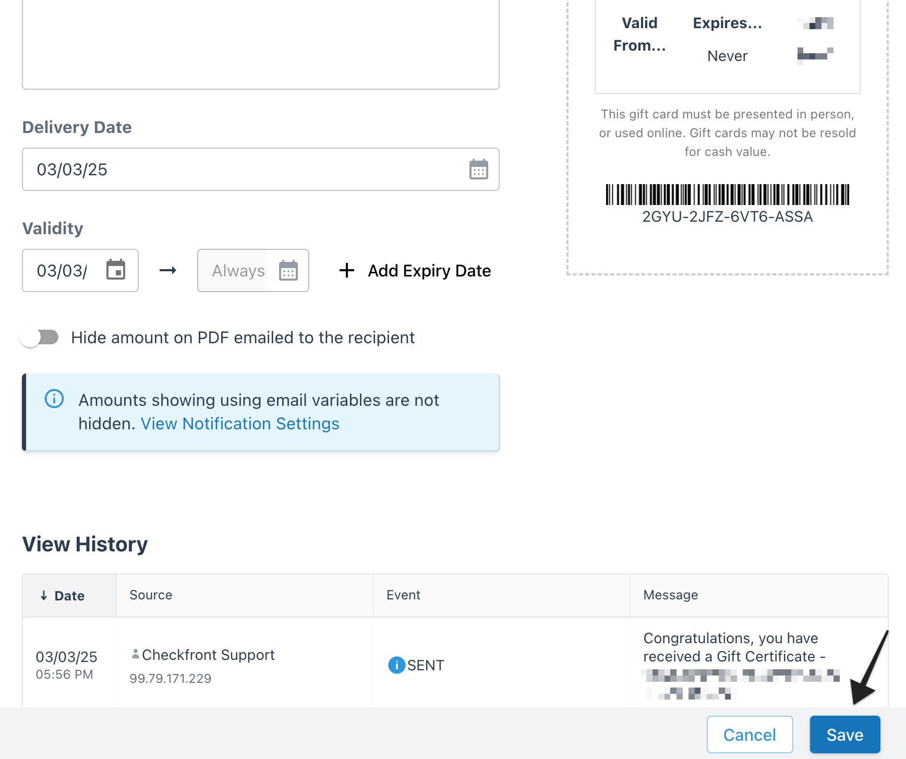Image resolution: width=906 pixels, height=759 pixels.
Task: Click the blue info icon next to SENT
Action: (396, 665)
